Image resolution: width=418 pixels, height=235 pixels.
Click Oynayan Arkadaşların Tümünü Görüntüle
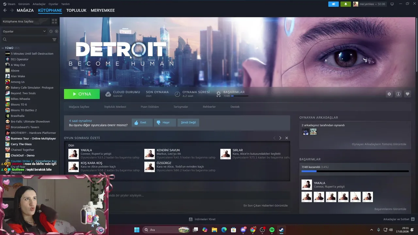(379, 144)
